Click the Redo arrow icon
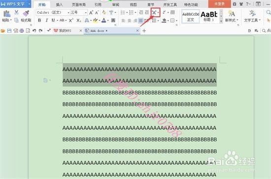 (40, 31)
